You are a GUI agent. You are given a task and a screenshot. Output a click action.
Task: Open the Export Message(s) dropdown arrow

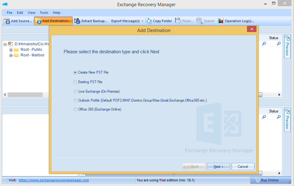click(142, 21)
